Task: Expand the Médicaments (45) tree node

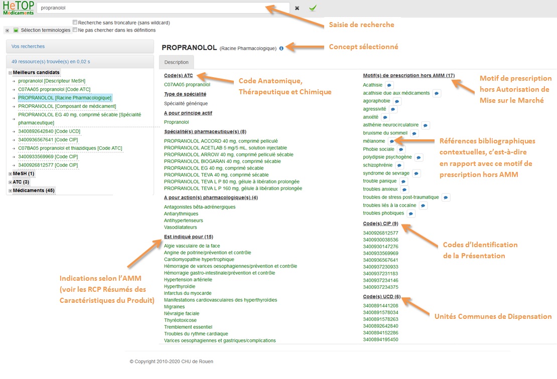Action: [x=11, y=191]
